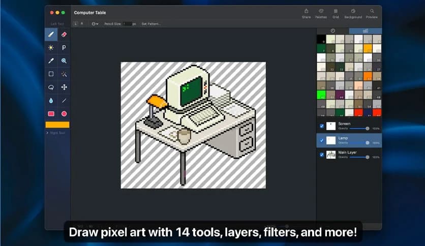Choose the Eyedropper tool
The width and height of the screenshot is (425, 246).
tap(51, 61)
